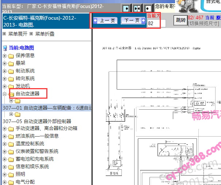Select the 电气分配 folder
Viewport: 221px width, 185px height.
25,182
